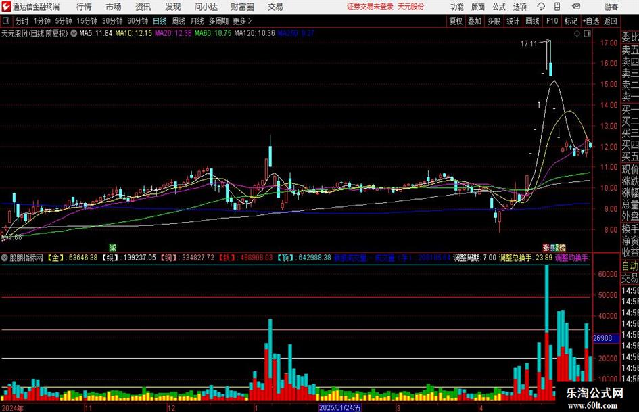Viewport: 639px width, 412px height.
Task: Open the 发现 menu
Action: pyautogui.click(x=173, y=7)
